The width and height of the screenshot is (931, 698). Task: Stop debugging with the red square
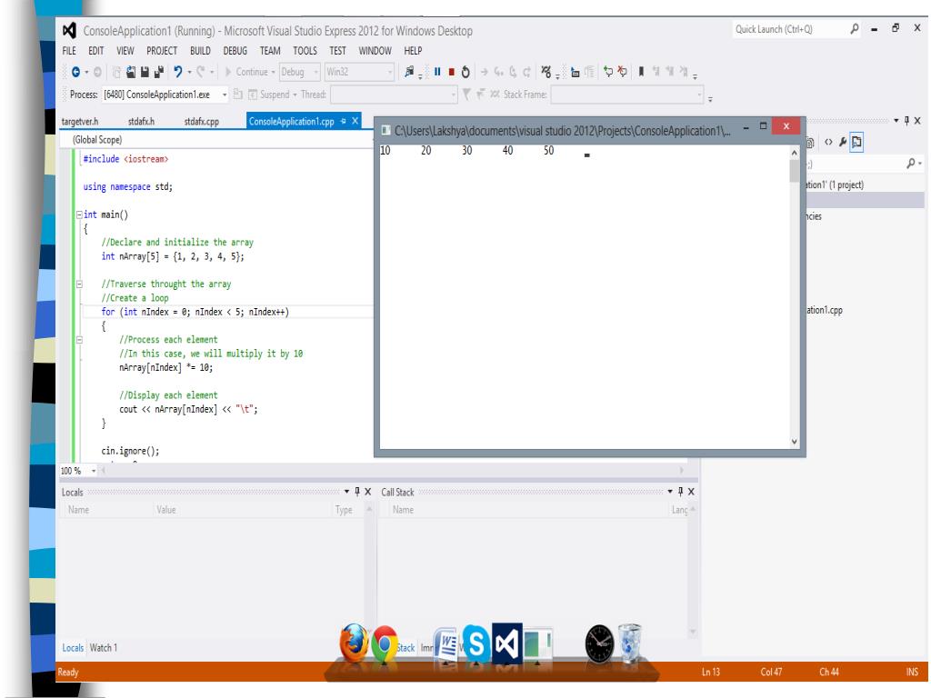(451, 72)
